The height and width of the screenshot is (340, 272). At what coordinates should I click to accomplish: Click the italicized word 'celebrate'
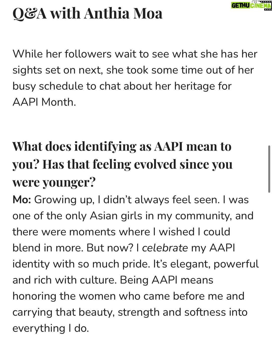[x=165, y=248]
